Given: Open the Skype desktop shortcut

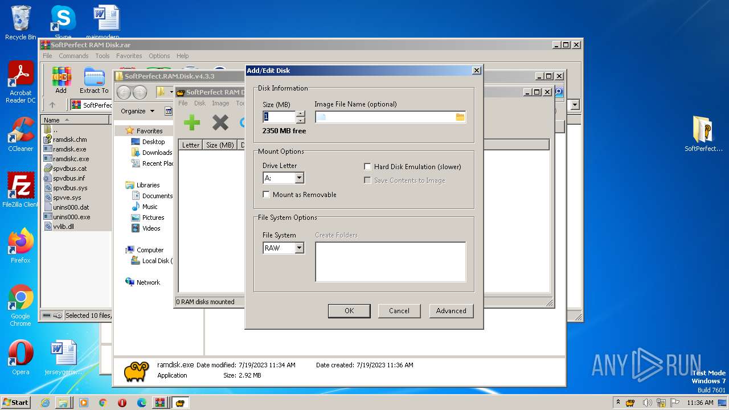Looking at the screenshot, I should click(63, 22).
